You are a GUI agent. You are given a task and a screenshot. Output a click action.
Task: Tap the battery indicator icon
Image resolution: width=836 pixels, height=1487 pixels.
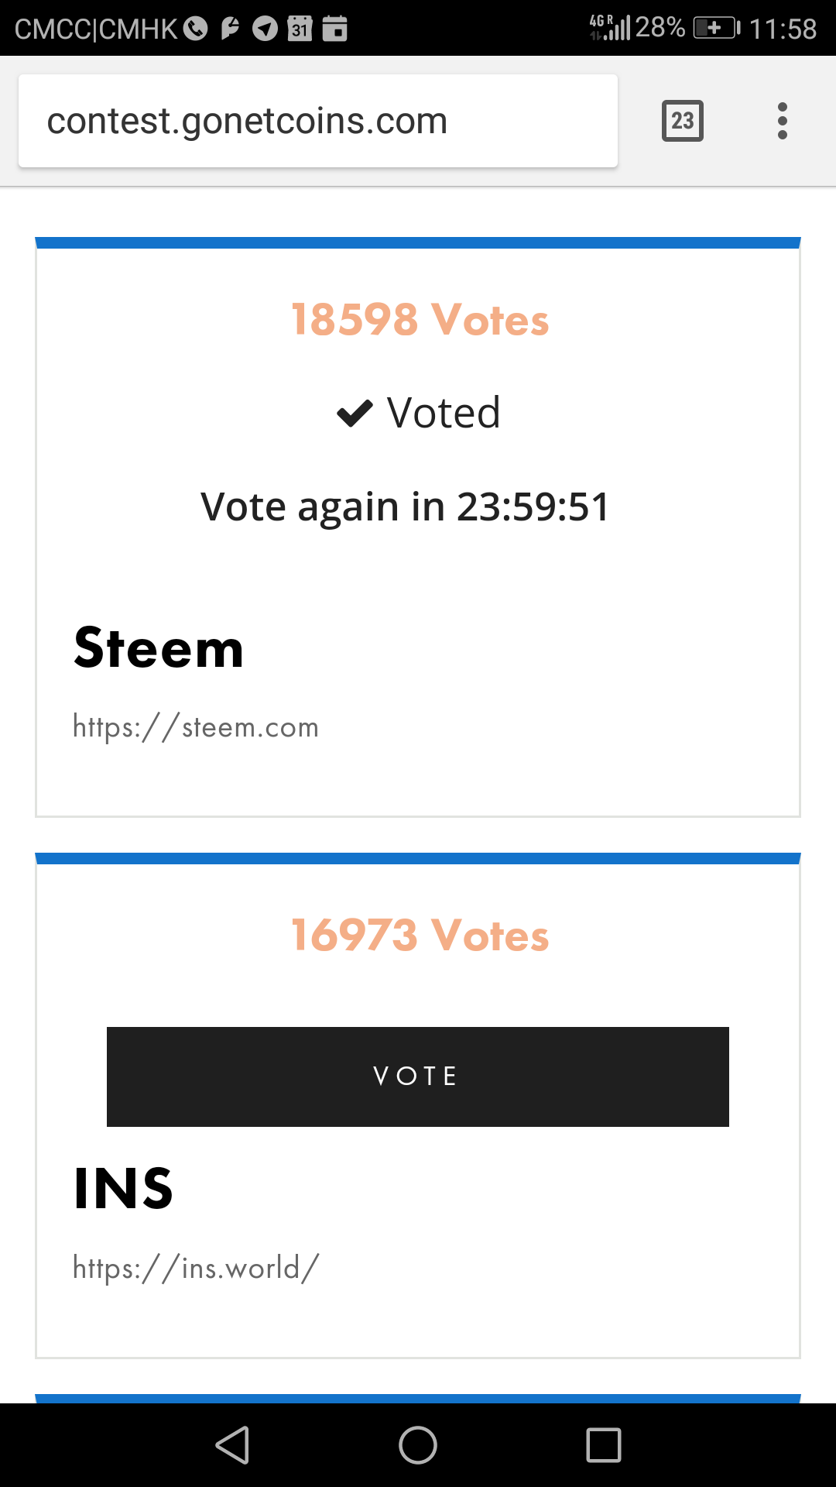pos(717,29)
